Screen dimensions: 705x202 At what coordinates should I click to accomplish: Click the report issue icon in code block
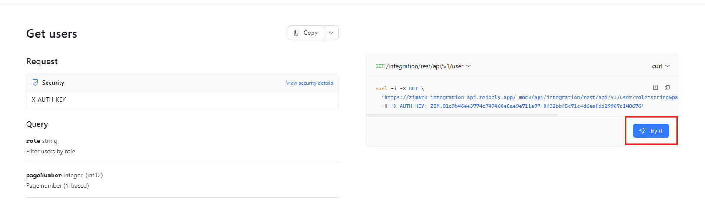655,88
